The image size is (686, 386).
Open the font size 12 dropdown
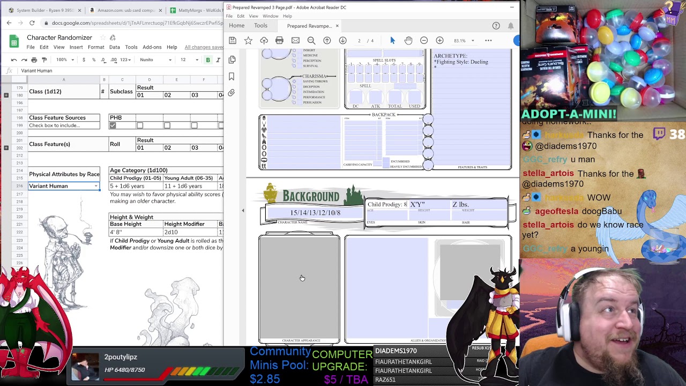pyautogui.click(x=189, y=60)
